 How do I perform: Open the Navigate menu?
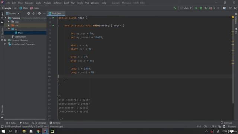coord(29,3)
